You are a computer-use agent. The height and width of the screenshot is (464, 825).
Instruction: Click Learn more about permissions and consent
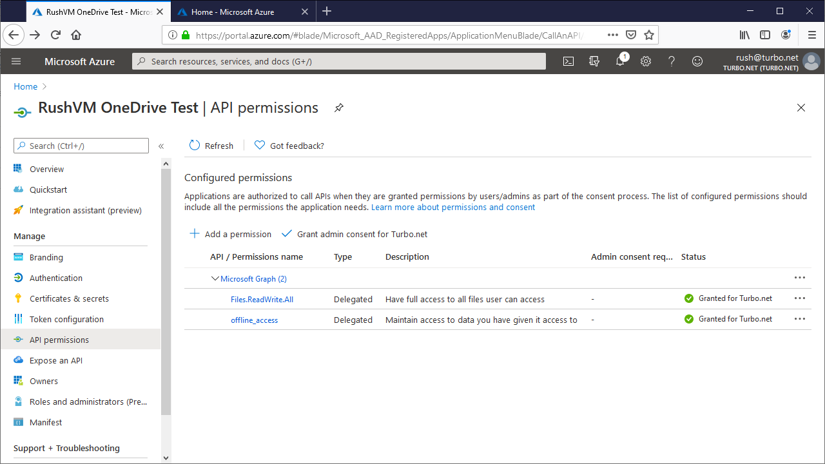pyautogui.click(x=452, y=207)
